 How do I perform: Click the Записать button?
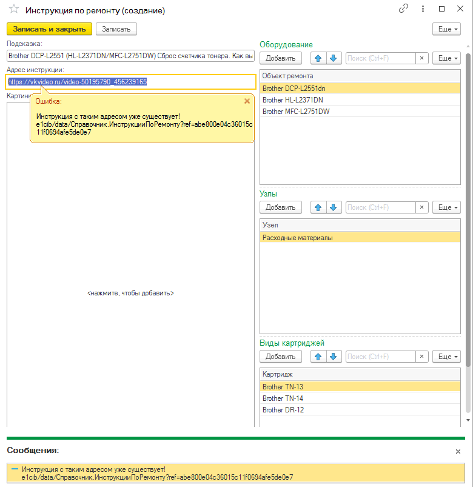coord(116,29)
